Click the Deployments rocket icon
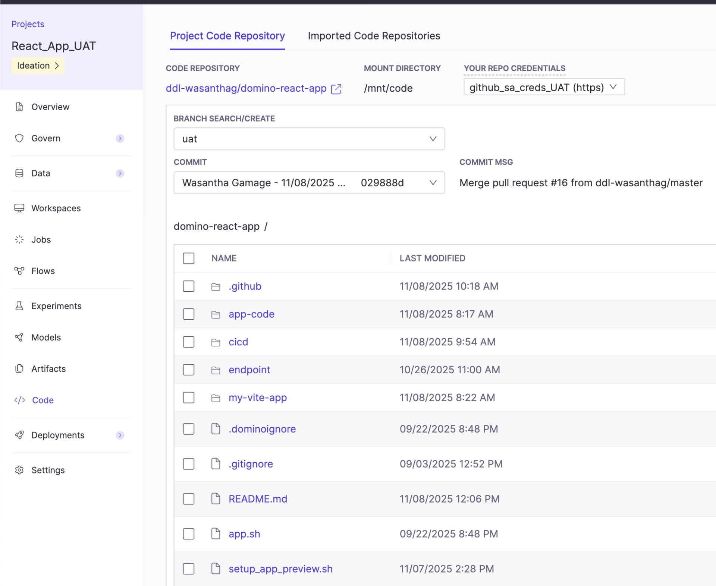The image size is (716, 586). pos(19,435)
